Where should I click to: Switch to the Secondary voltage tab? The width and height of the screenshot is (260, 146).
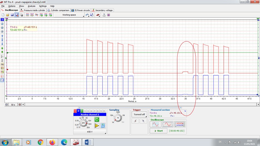click(x=102, y=10)
